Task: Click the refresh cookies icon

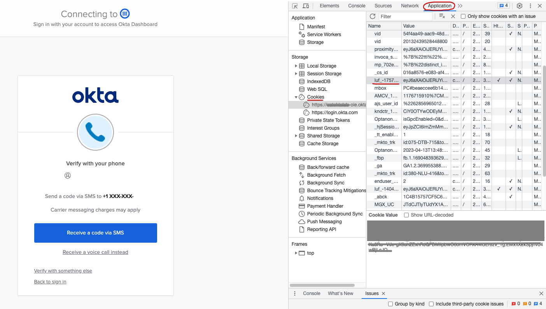Action: tap(373, 16)
